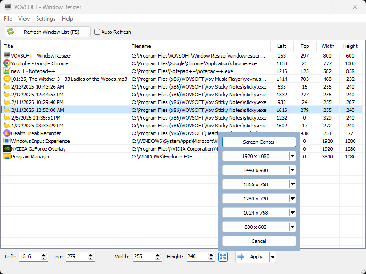
Task: Enable the Auto-Refresh checkbox
Action: [x=97, y=32]
